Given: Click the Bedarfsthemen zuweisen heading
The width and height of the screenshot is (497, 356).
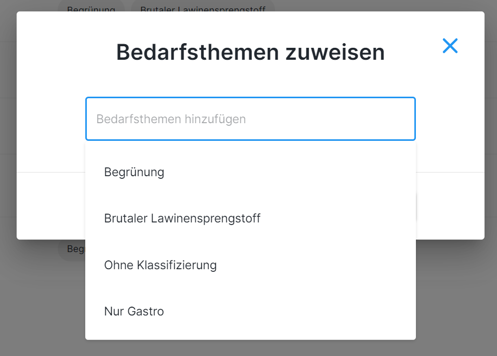Looking at the screenshot, I should [250, 52].
